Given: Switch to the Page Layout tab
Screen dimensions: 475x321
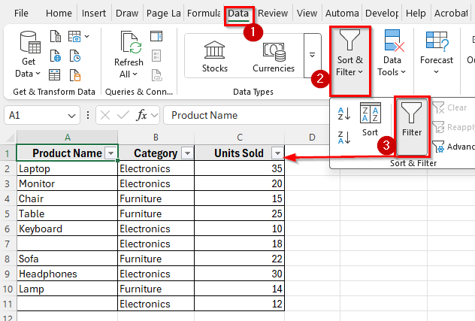Looking at the screenshot, I should (163, 14).
